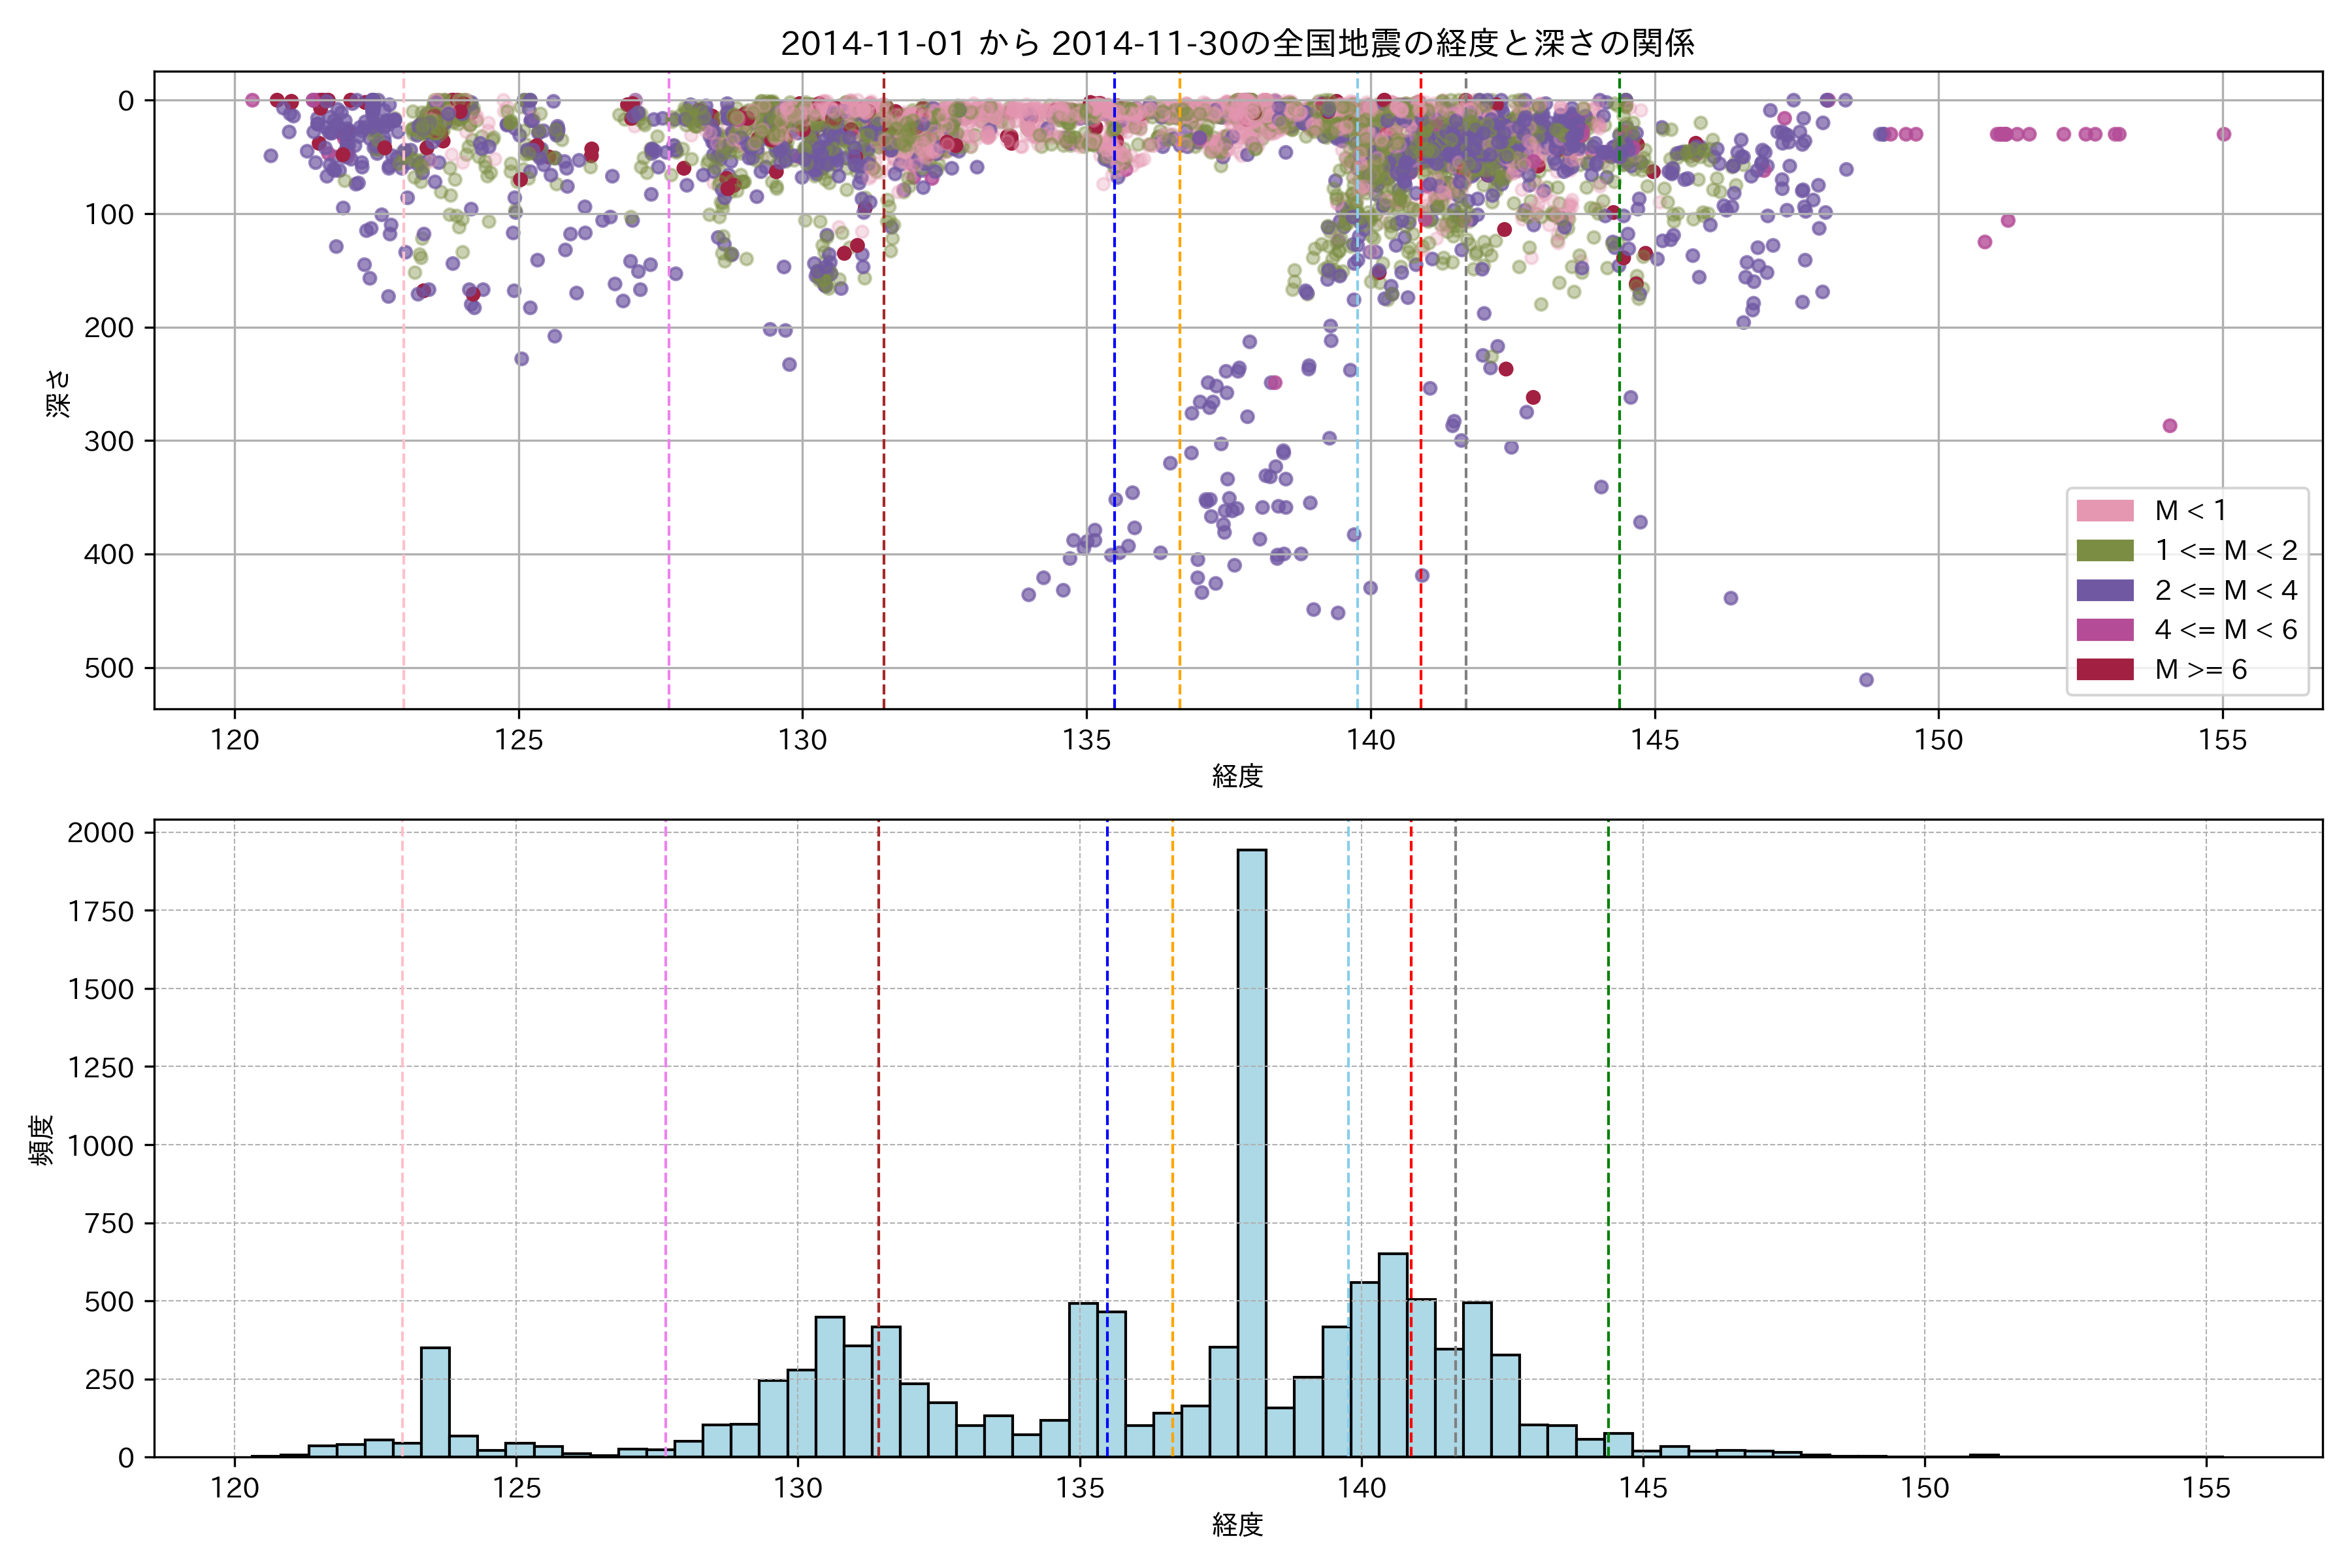Click the pink M < 1 legend swatch
The width and height of the screenshot is (2352, 1568).
pyautogui.click(x=2104, y=511)
